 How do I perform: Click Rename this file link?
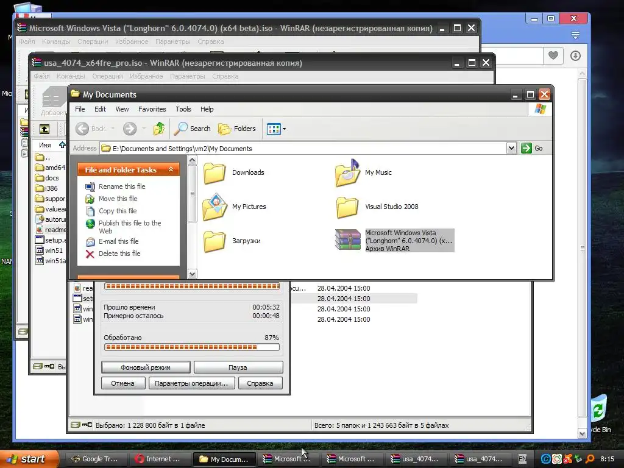pyautogui.click(x=122, y=186)
